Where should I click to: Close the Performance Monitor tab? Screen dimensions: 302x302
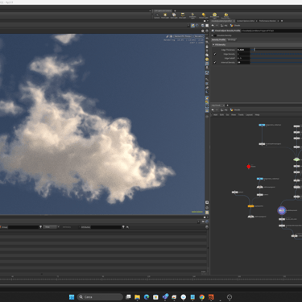tap(278, 21)
